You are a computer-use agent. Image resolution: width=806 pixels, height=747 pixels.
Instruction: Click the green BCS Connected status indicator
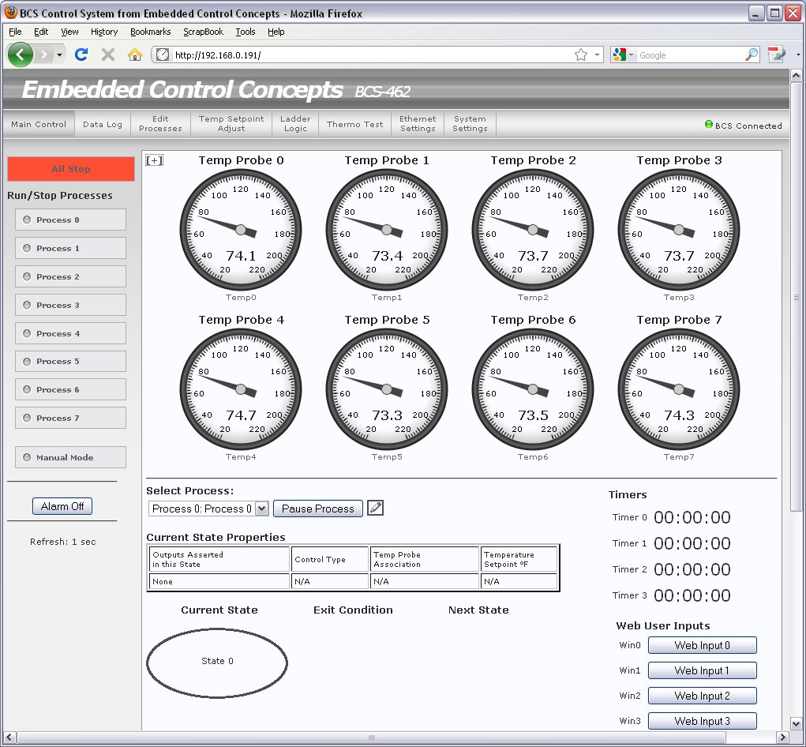coord(709,125)
